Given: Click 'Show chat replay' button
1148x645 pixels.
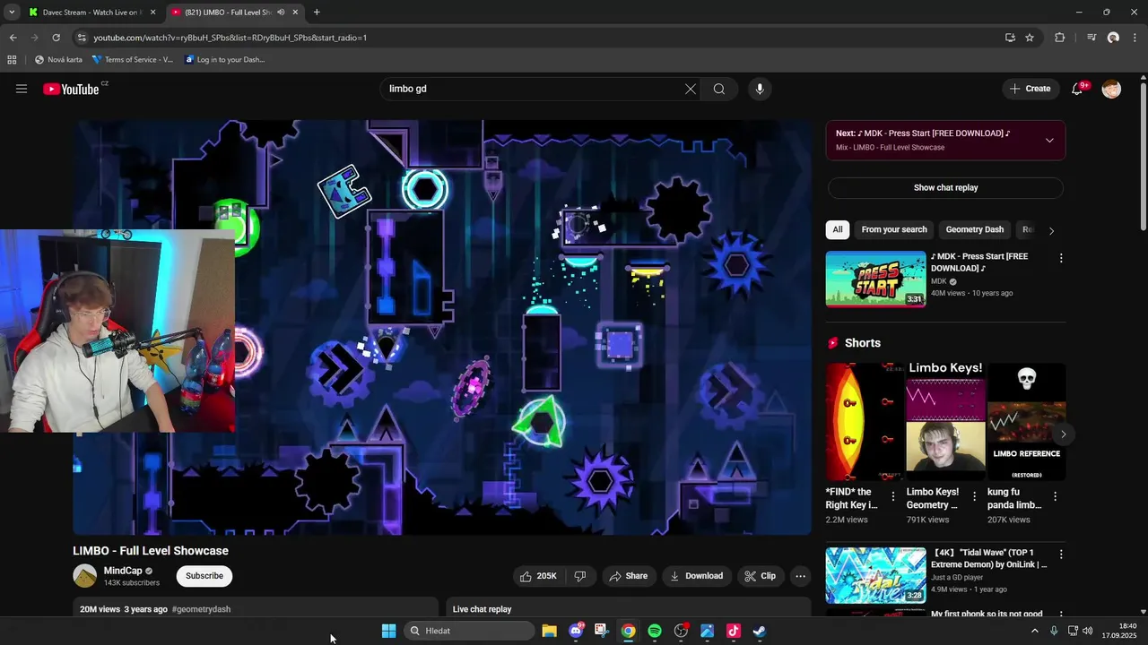Looking at the screenshot, I should coord(945,188).
